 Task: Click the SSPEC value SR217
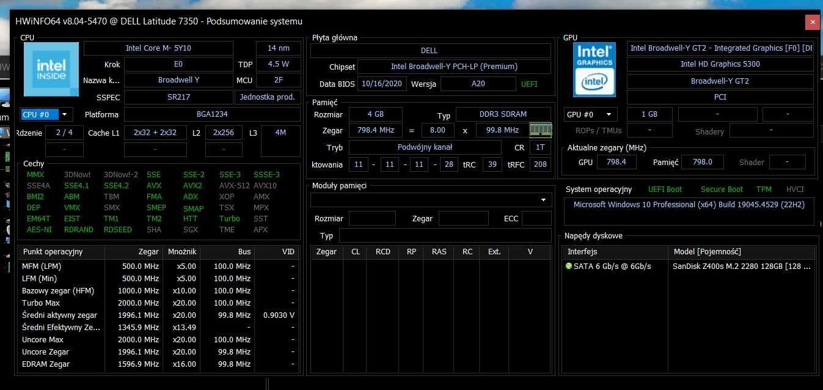point(178,97)
